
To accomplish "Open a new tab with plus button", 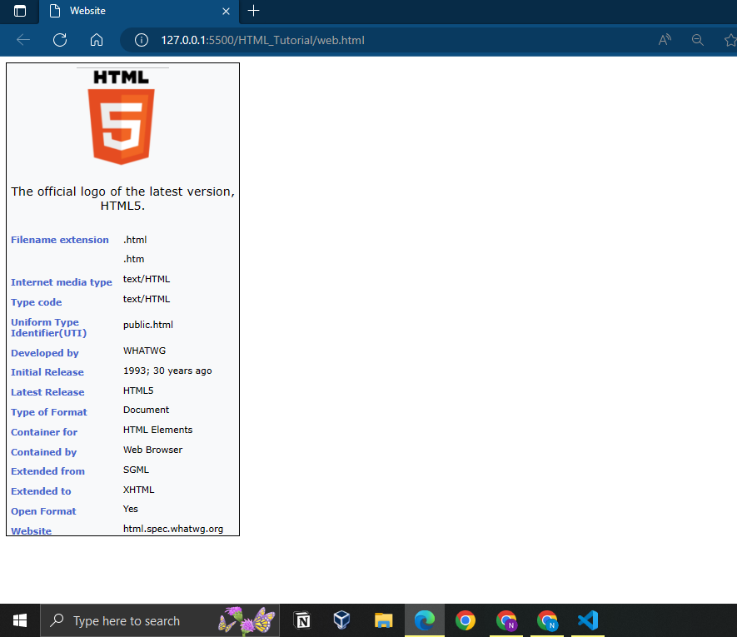I will [x=253, y=11].
